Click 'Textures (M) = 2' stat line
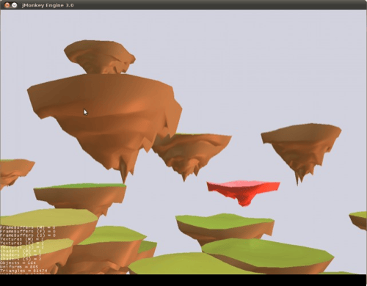 pyautogui.click(x=22, y=239)
